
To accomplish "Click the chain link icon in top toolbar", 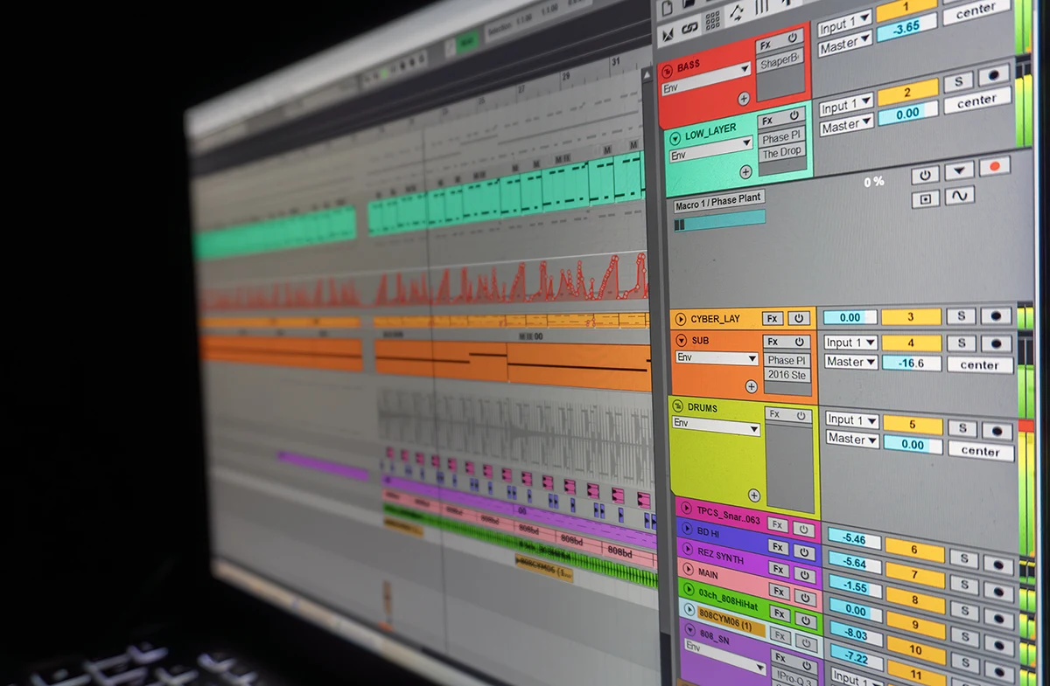I will tap(690, 29).
